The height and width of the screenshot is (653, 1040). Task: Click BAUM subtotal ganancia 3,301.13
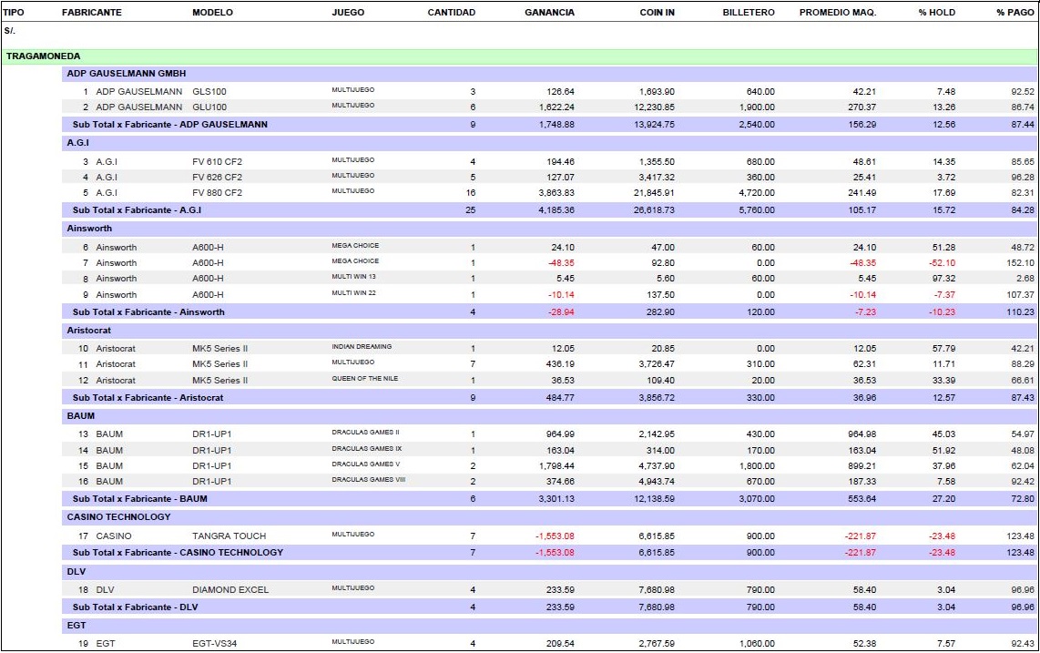556,498
